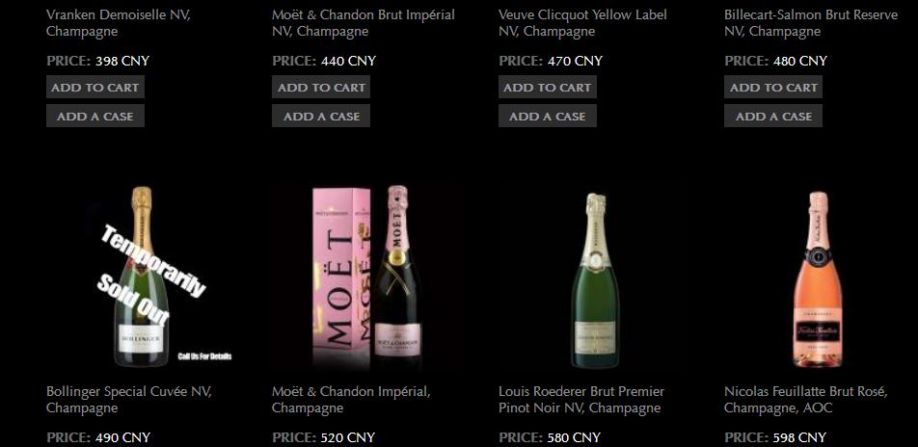Open the pink Moët gift box image

367,276
